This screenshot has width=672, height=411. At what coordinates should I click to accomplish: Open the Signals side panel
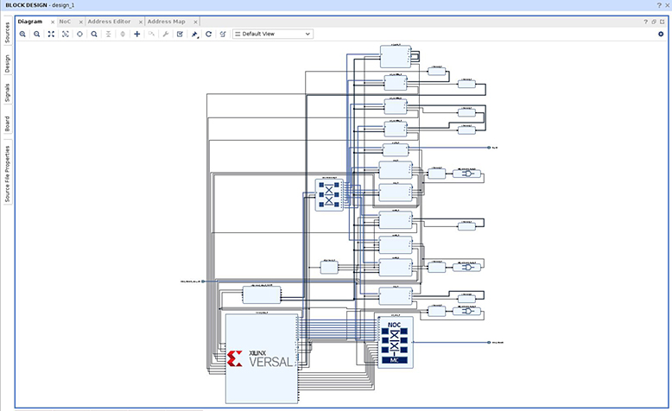[7, 92]
